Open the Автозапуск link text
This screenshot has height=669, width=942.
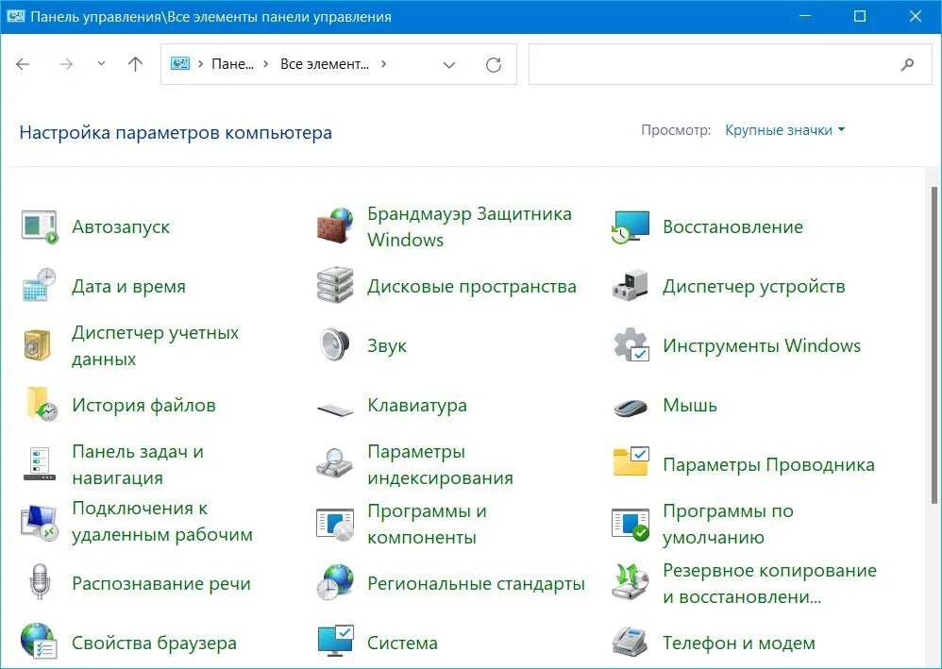pos(121,227)
